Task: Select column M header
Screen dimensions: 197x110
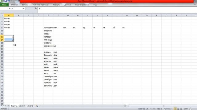Action: 127,15
